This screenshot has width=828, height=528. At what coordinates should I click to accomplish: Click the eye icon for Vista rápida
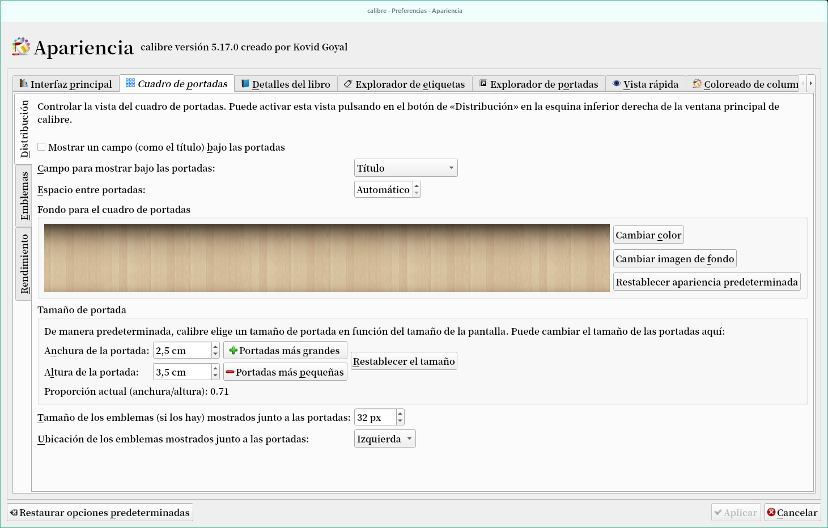[617, 84]
